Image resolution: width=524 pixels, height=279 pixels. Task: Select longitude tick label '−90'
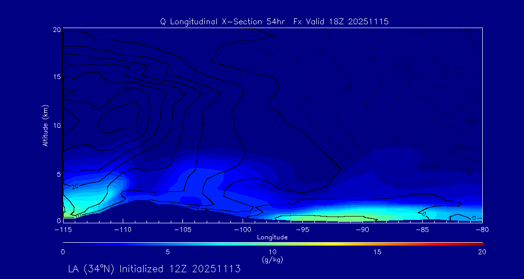coord(362,230)
